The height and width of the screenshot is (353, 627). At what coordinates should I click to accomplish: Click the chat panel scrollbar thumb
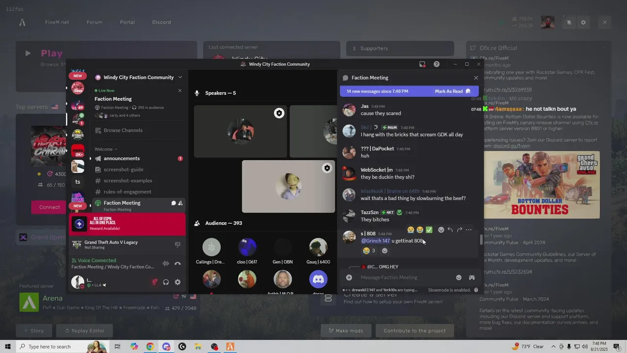[481, 240]
